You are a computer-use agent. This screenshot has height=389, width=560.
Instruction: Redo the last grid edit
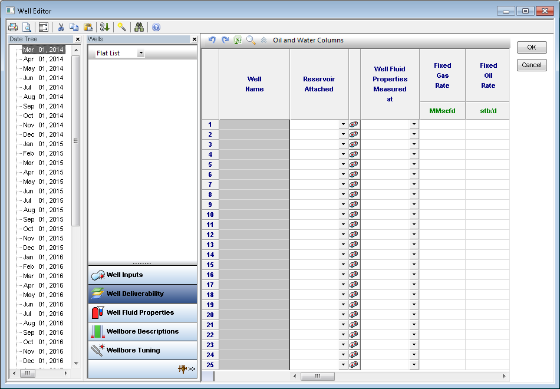(225, 40)
